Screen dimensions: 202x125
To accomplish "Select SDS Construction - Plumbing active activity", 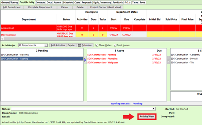I will (102, 59).
